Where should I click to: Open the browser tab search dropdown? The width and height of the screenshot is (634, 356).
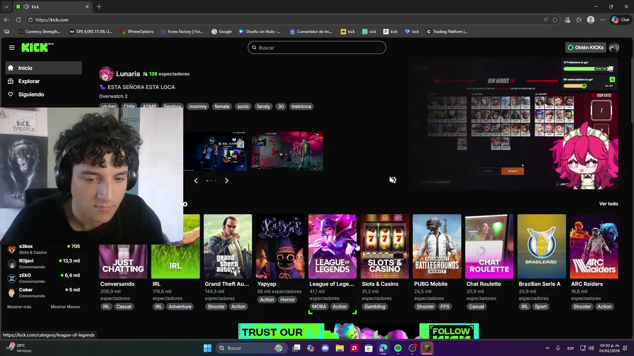pos(6,7)
